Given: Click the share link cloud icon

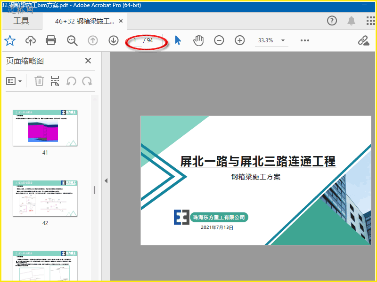Looking at the screenshot, I should coord(363,40).
